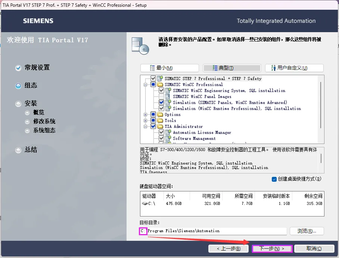Uncheck Simulation (SIMATIC Panels, WinCC Runtime Advanced)

[161, 102]
